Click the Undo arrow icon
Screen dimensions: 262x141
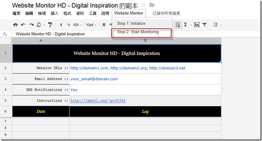click(23, 25)
